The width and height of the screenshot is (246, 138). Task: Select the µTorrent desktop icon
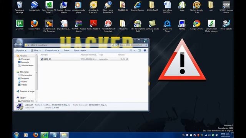(20, 25)
